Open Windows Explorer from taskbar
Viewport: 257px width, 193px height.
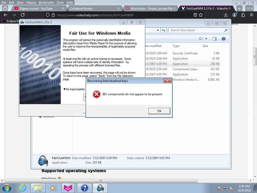click(38, 188)
